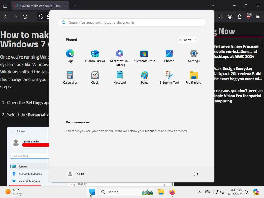Launch Snipping Tool from pinned
This screenshot has width=264, height=198.
tap(169, 77)
